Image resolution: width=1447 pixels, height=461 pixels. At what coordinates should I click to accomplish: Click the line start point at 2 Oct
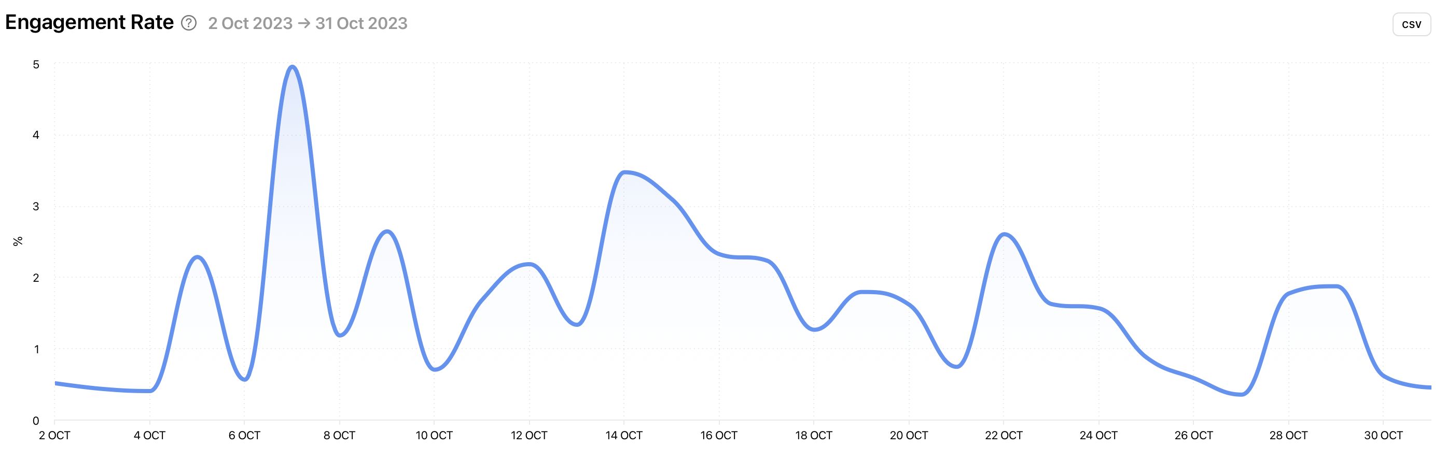pyautogui.click(x=55, y=383)
